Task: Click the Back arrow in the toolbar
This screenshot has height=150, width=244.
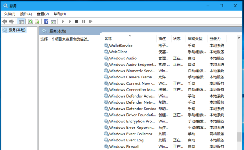Action: tap(5, 21)
